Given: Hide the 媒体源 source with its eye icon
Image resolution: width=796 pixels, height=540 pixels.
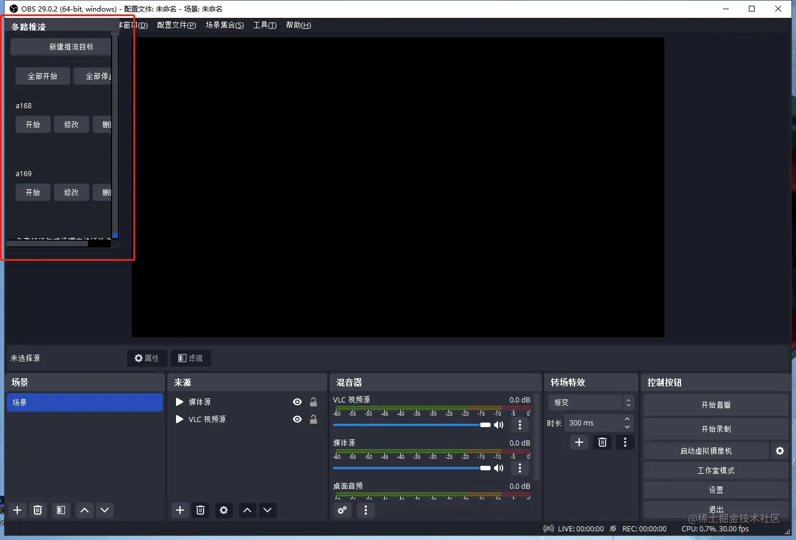Looking at the screenshot, I should click(297, 402).
